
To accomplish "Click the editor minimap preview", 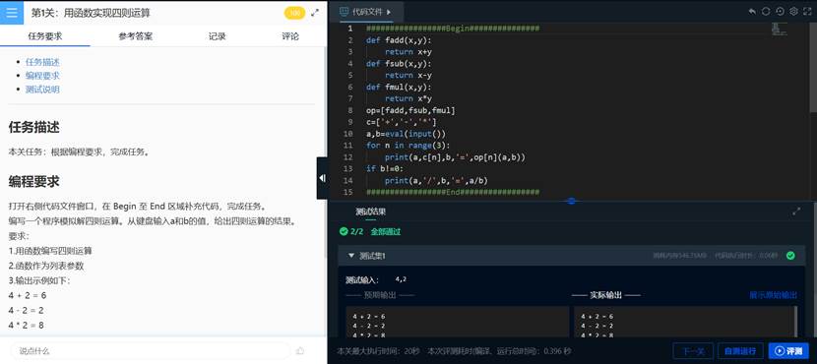I will 780,30.
